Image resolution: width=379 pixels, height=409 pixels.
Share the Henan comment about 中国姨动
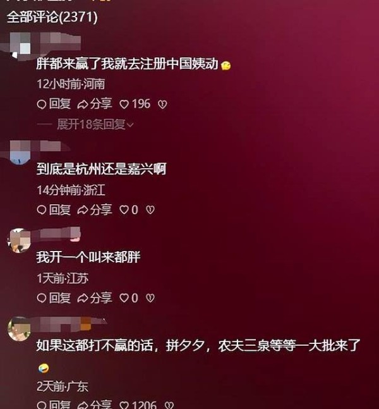tap(95, 104)
